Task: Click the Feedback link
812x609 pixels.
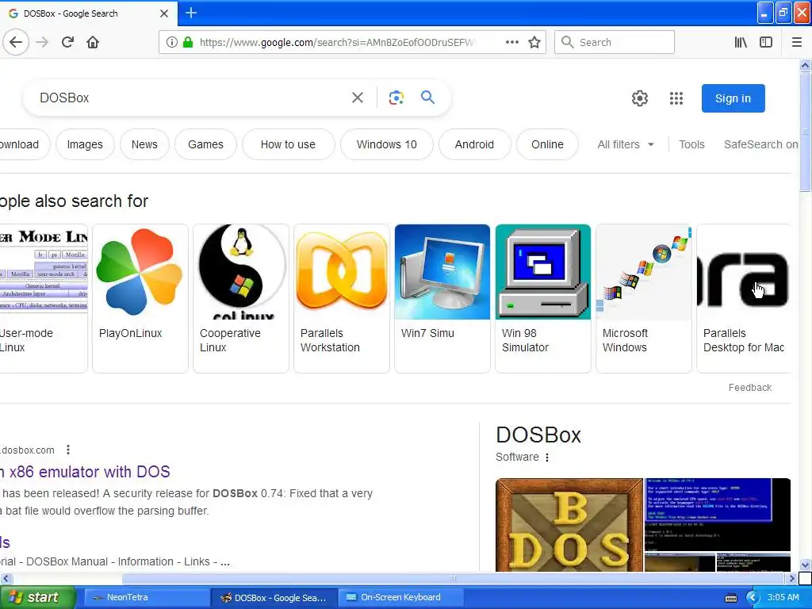Action: point(750,387)
